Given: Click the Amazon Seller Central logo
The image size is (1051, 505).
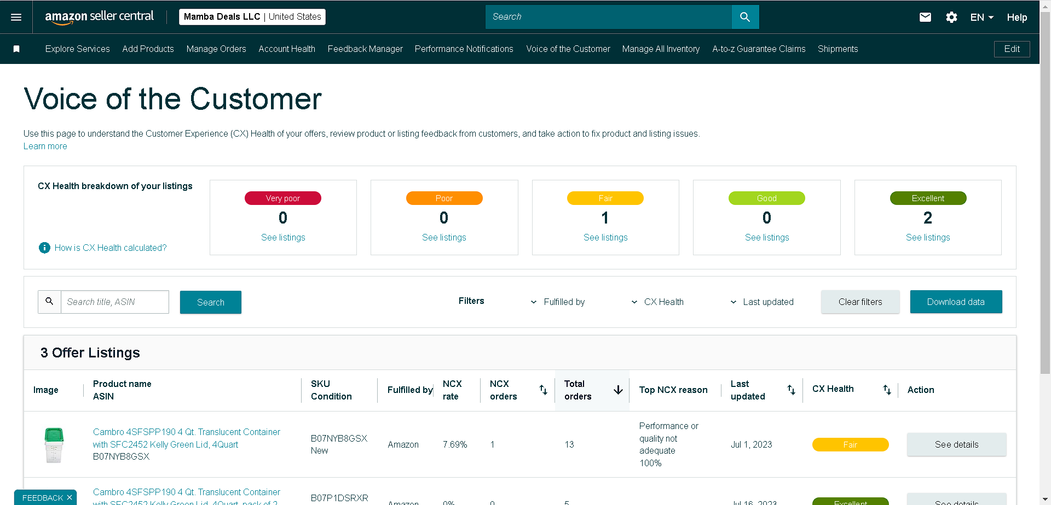Looking at the screenshot, I should coord(99,17).
